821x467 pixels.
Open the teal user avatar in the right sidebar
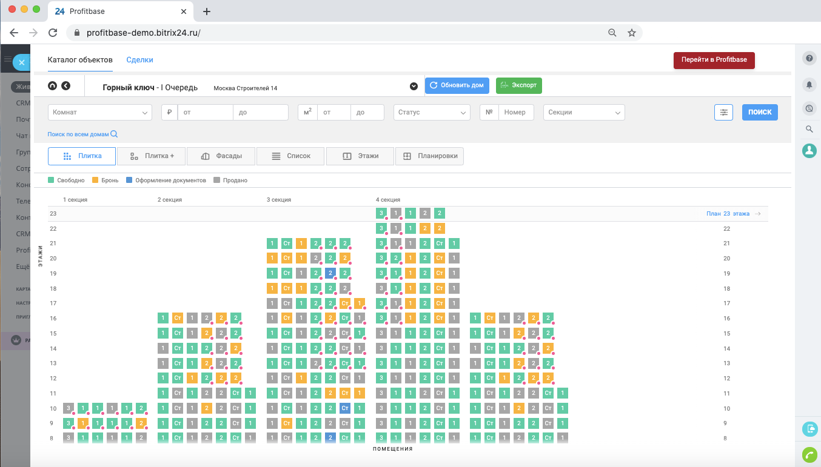pos(809,151)
